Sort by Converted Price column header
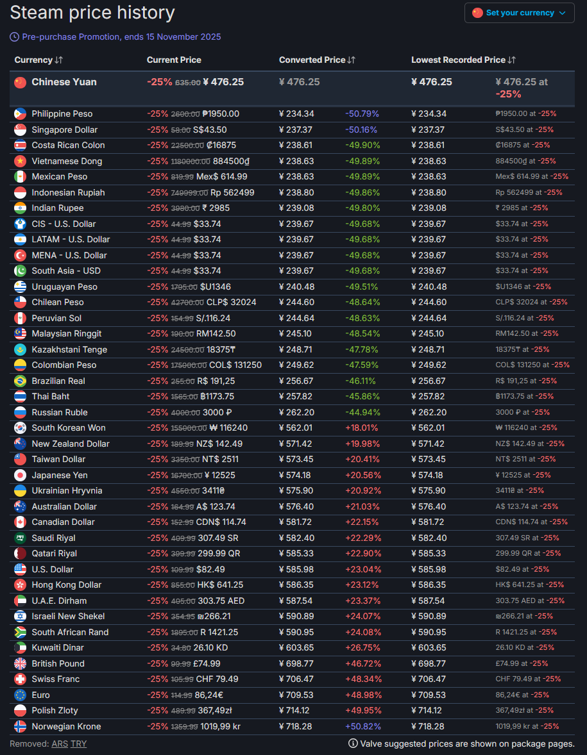587x755 pixels. tap(317, 60)
